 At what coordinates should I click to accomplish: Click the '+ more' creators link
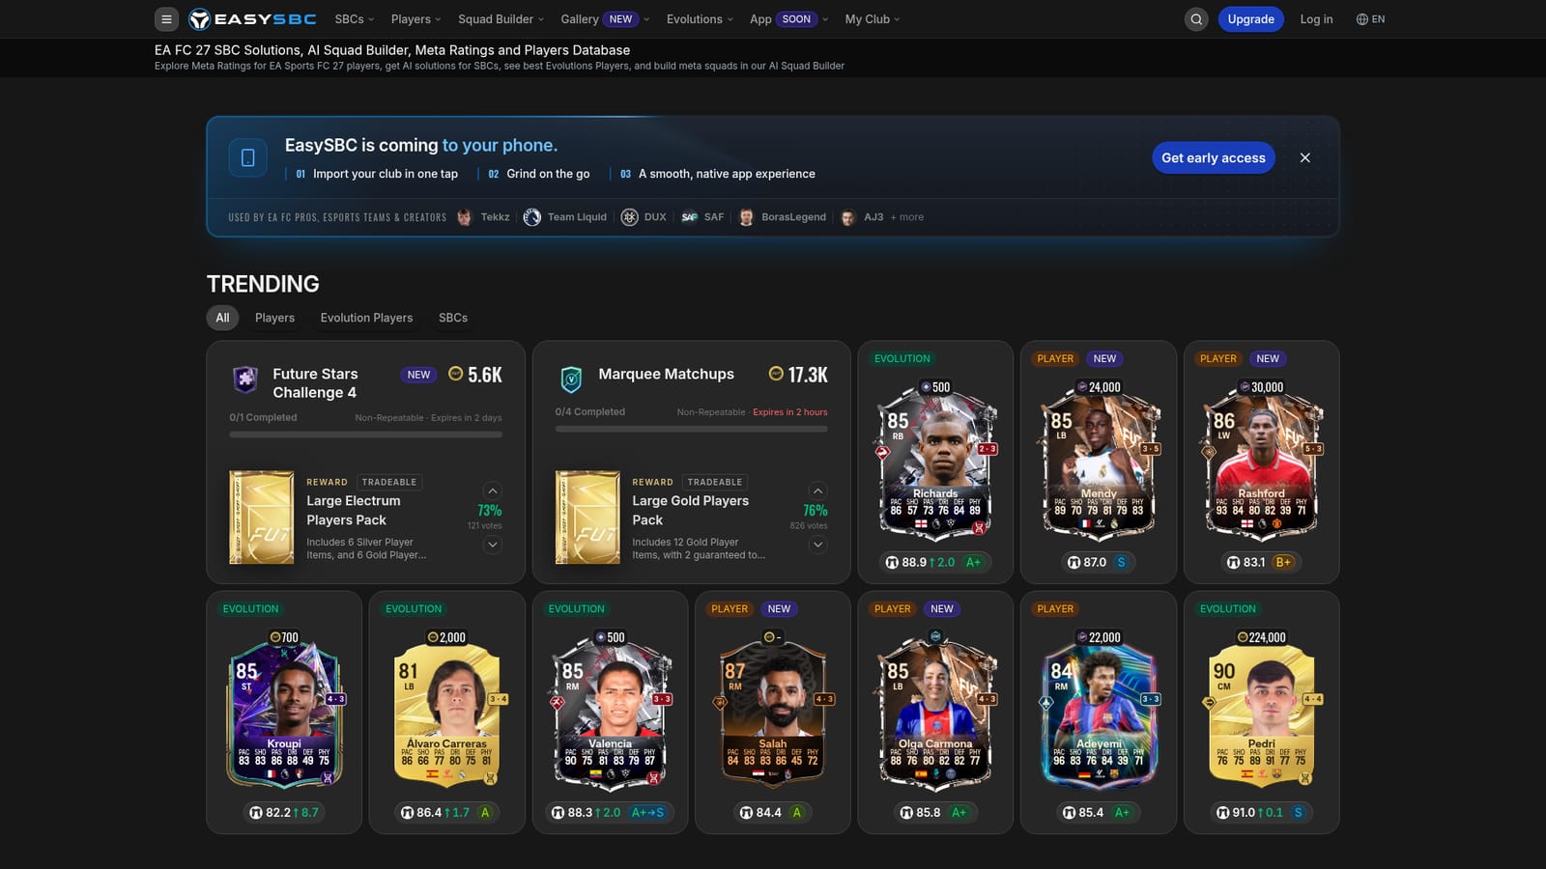(x=906, y=217)
